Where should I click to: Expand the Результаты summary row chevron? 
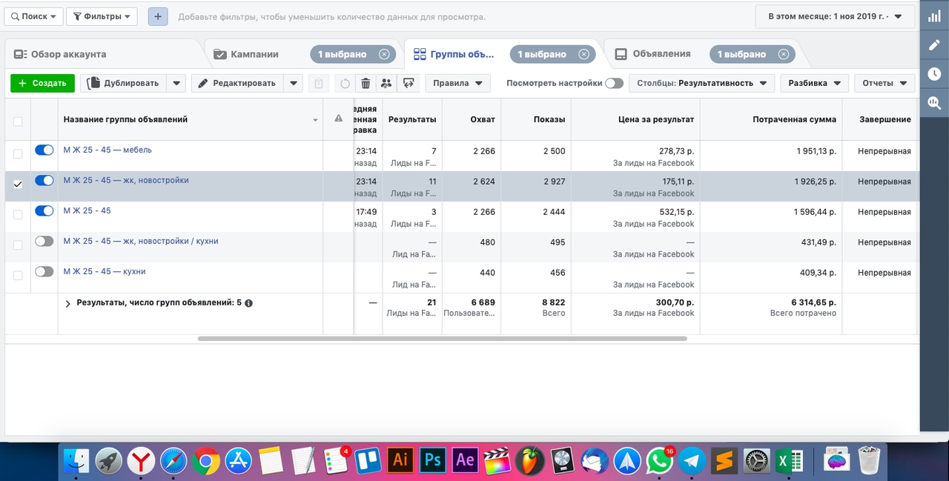[67, 303]
